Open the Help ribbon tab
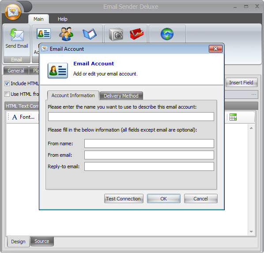264x253 pixels. [62, 19]
